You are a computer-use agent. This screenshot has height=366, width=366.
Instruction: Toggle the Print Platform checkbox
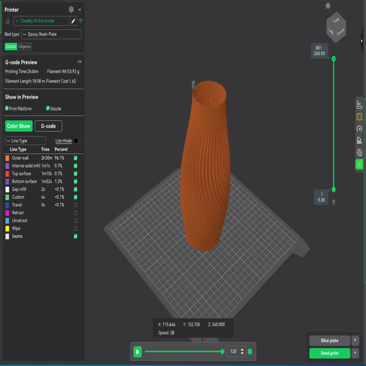coord(7,108)
